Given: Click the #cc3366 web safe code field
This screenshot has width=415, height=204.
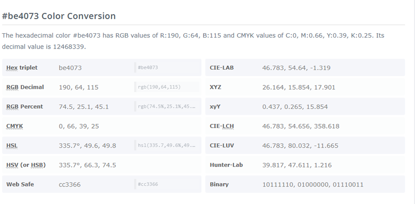Looking at the screenshot, I should click(x=166, y=184).
